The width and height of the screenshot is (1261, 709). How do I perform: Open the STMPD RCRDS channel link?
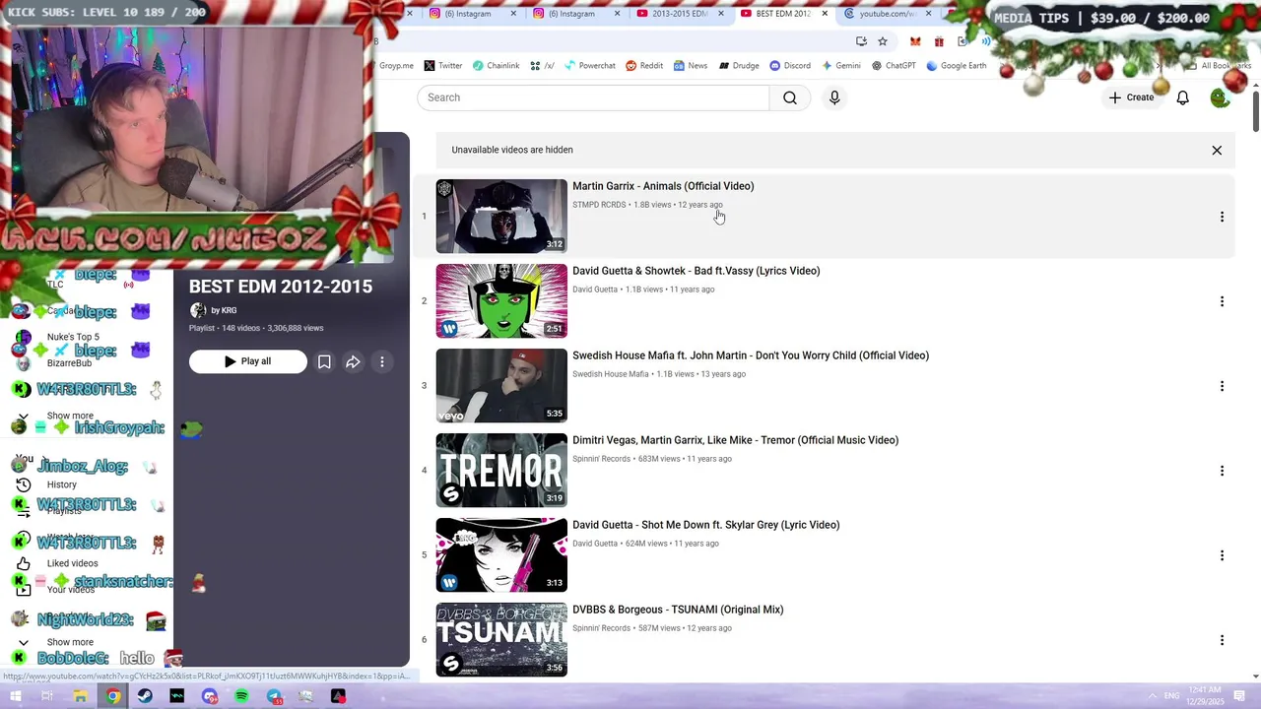tap(599, 205)
